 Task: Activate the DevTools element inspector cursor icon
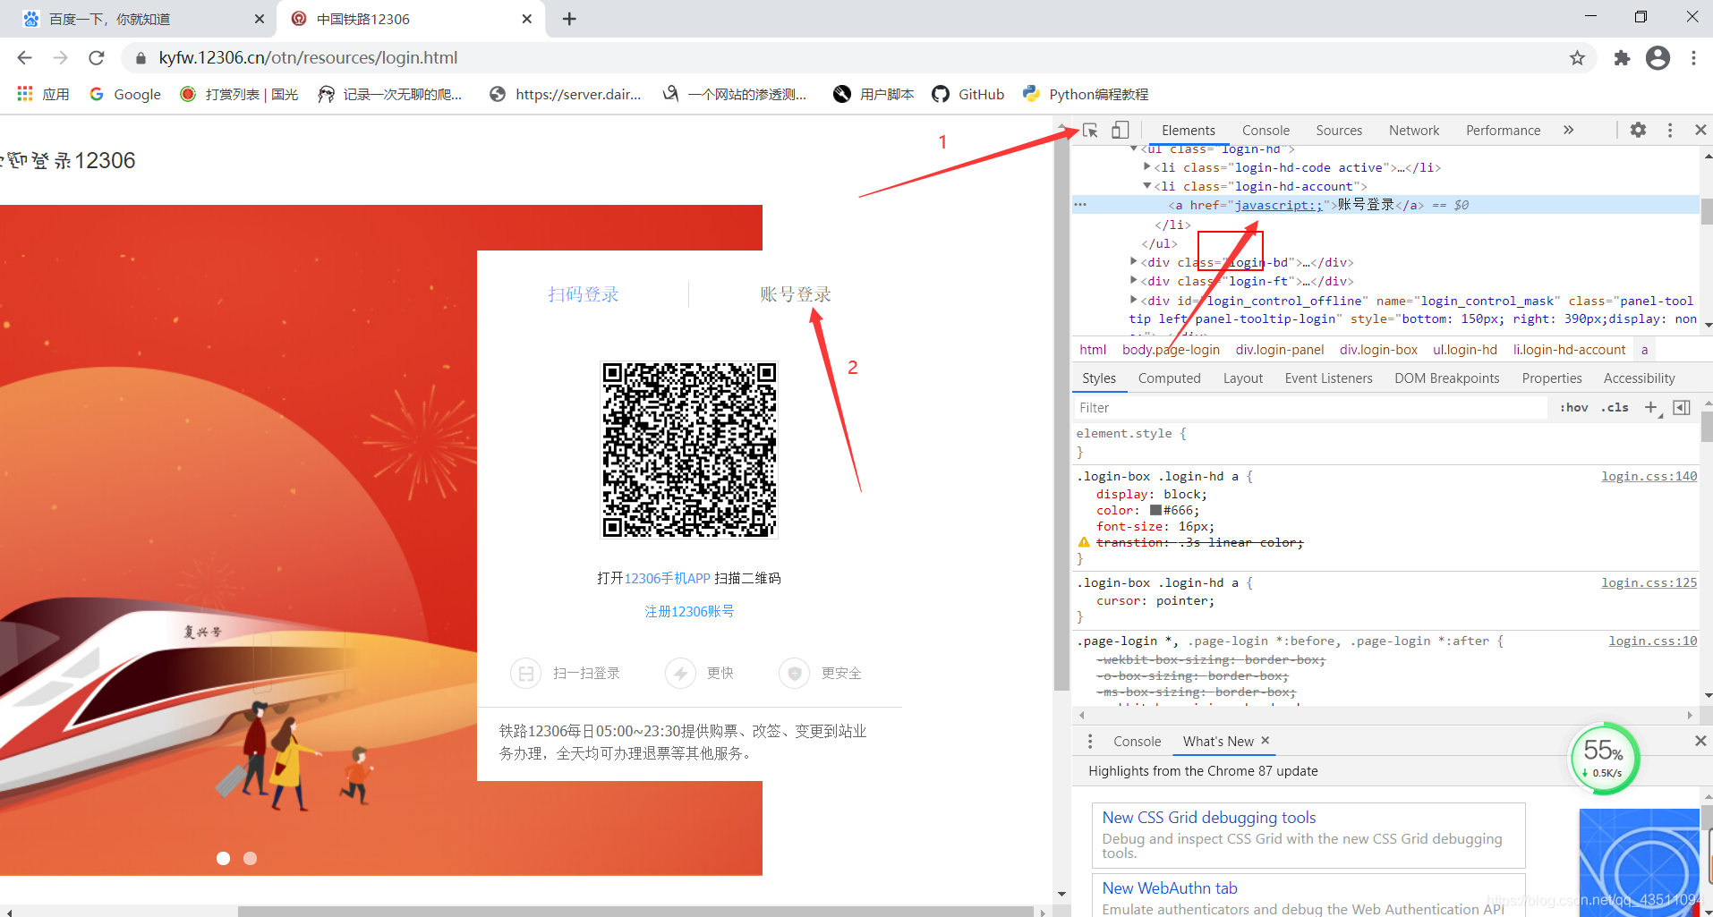click(x=1090, y=131)
